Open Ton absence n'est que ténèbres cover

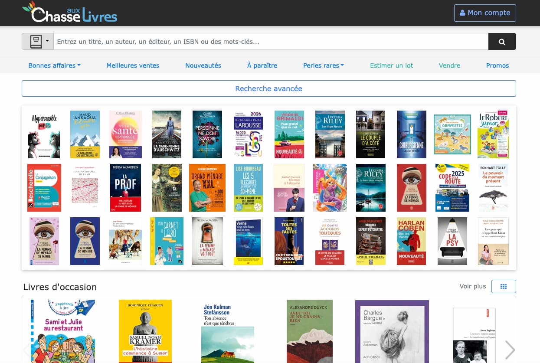coord(227,331)
